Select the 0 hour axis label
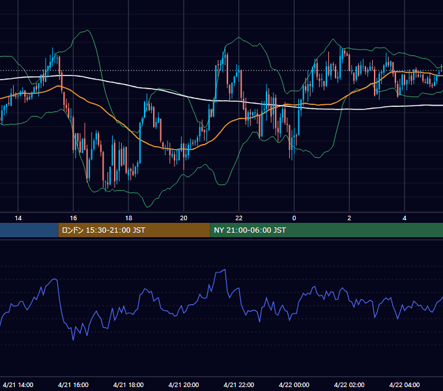This screenshot has width=443, height=391. tap(294, 218)
